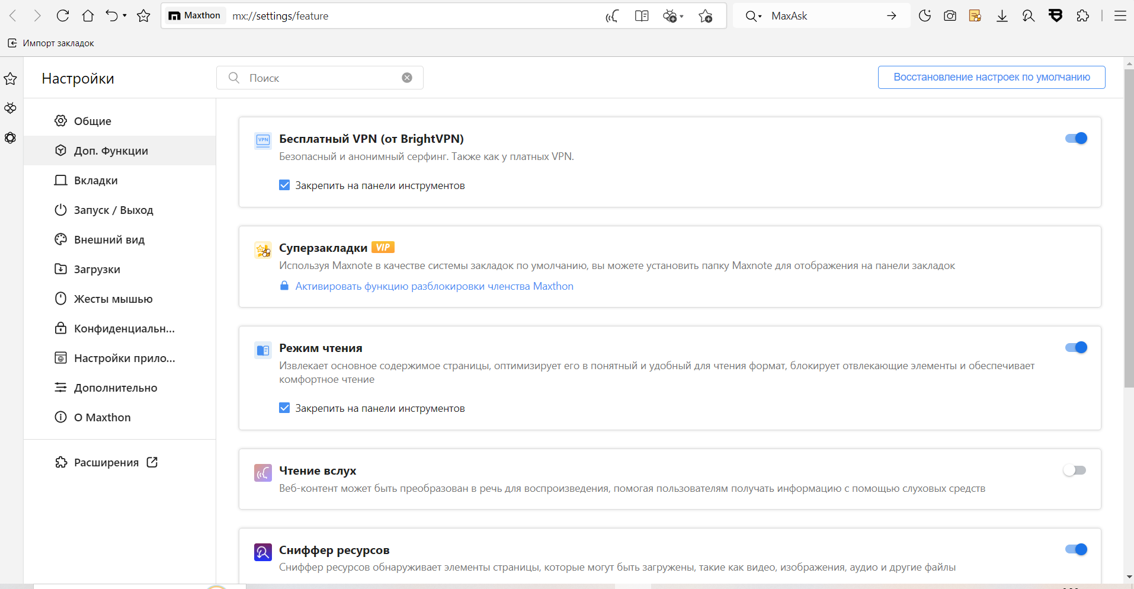This screenshot has height=589, width=1134.
Task: Reload the page with refresh icon
Action: (x=63, y=16)
